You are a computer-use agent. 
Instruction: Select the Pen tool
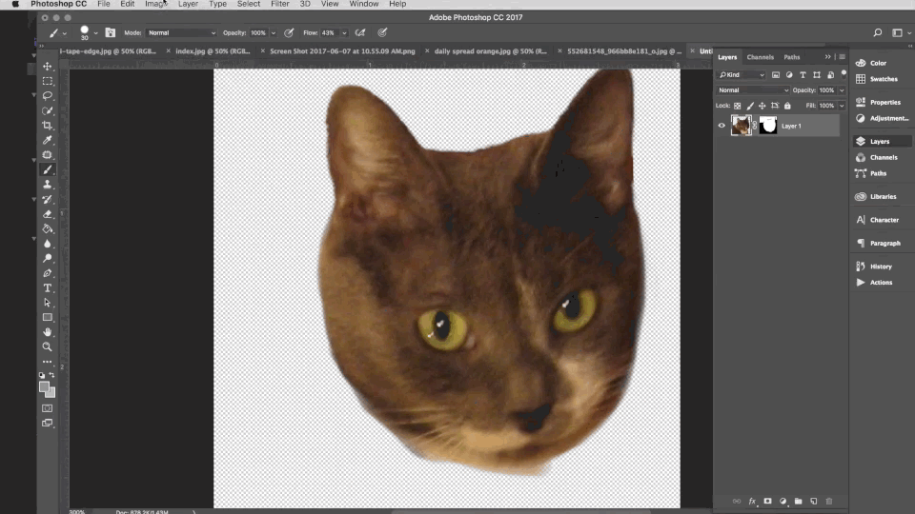[x=48, y=273]
